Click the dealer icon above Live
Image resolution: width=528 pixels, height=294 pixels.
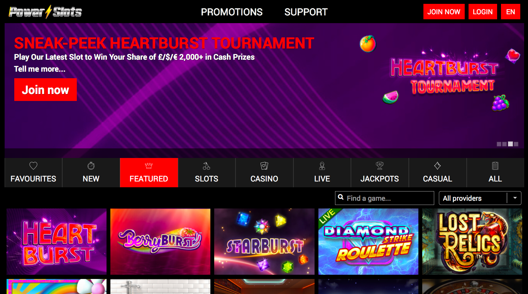click(x=322, y=166)
